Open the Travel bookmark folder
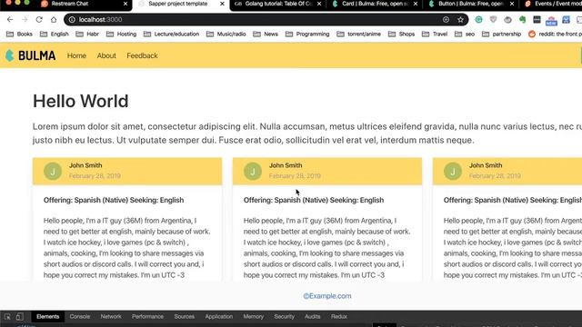This screenshot has width=582, height=327. coord(435,35)
